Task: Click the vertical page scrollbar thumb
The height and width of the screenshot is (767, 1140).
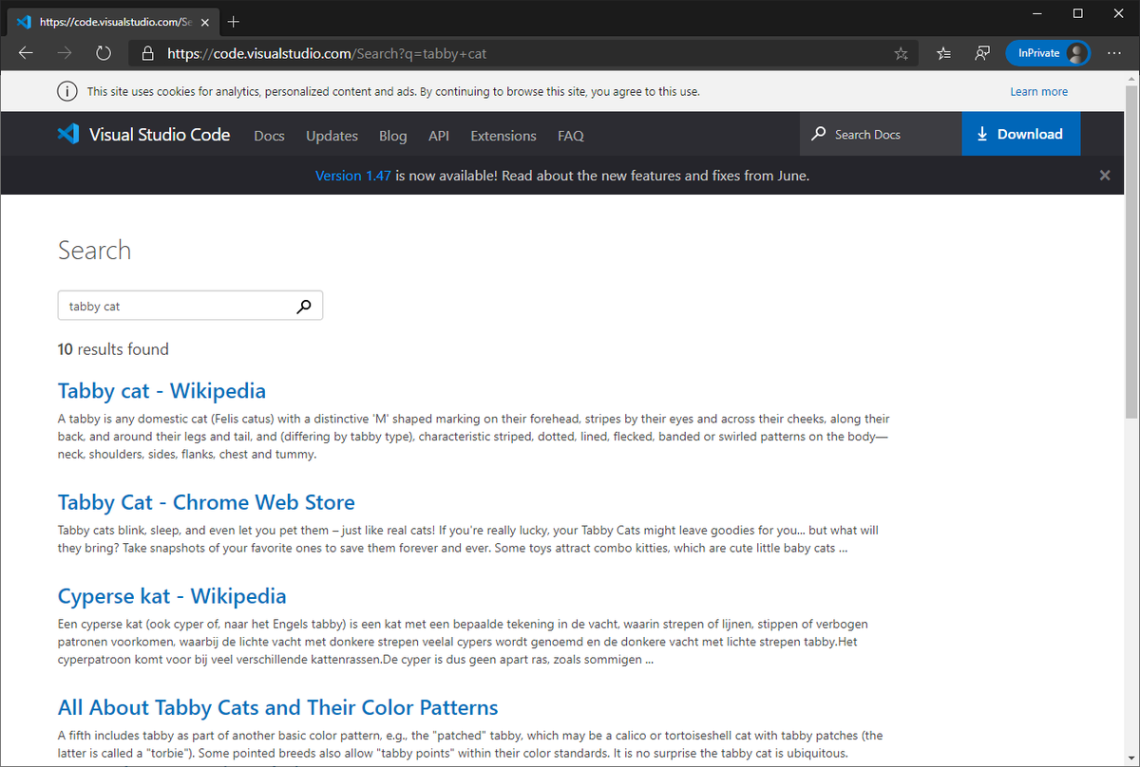Action: coord(1131,252)
